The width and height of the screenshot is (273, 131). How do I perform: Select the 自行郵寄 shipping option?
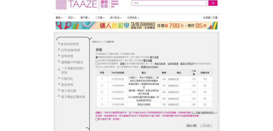97,64
